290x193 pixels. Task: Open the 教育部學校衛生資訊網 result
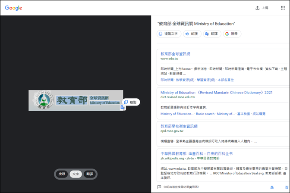(179, 126)
